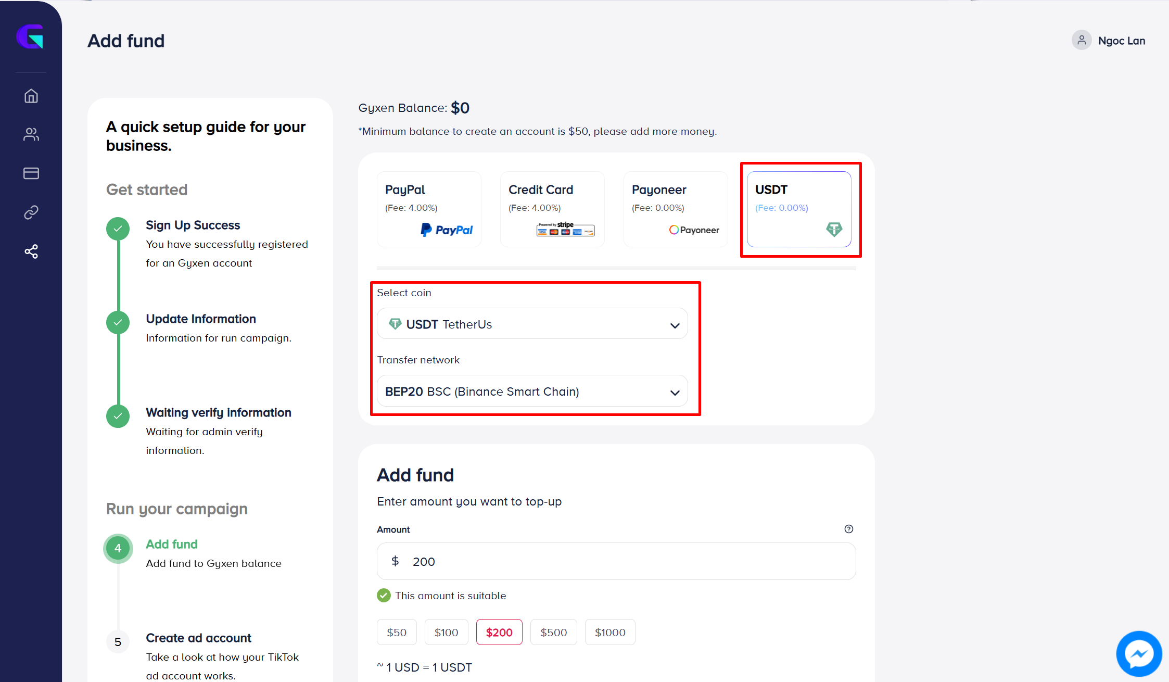Open the link icon in the sidebar
Image resolution: width=1169 pixels, height=682 pixels.
click(x=31, y=212)
